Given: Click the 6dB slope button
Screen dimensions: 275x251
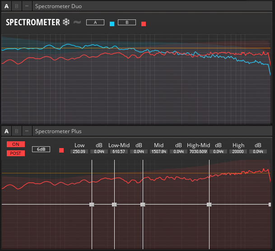Looking at the screenshot, I should 41,149.
